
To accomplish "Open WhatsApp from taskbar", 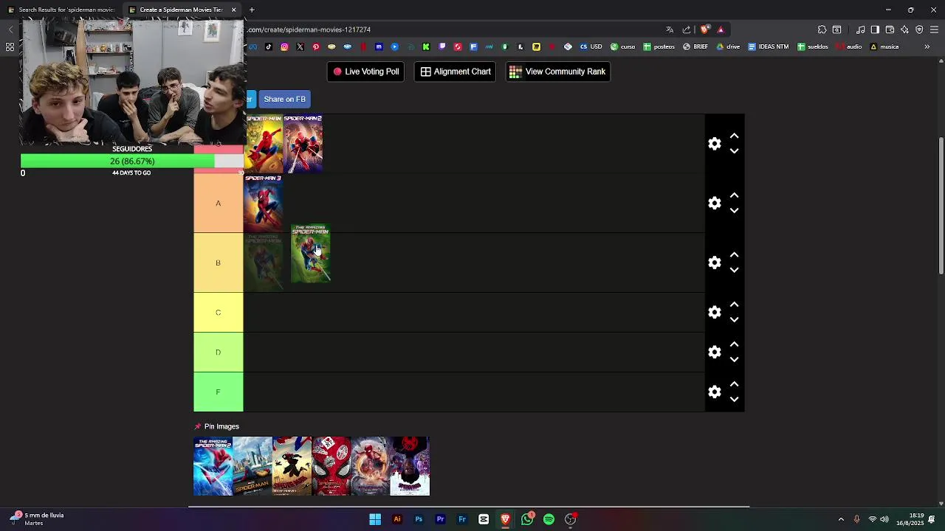I will [x=527, y=519].
